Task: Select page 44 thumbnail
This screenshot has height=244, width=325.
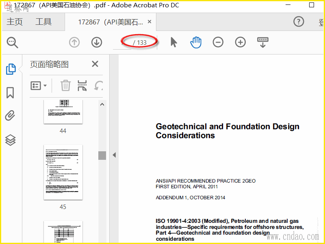Action: click(63, 112)
